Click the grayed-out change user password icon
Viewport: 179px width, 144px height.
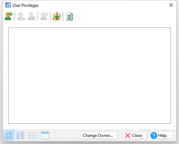tap(21, 16)
